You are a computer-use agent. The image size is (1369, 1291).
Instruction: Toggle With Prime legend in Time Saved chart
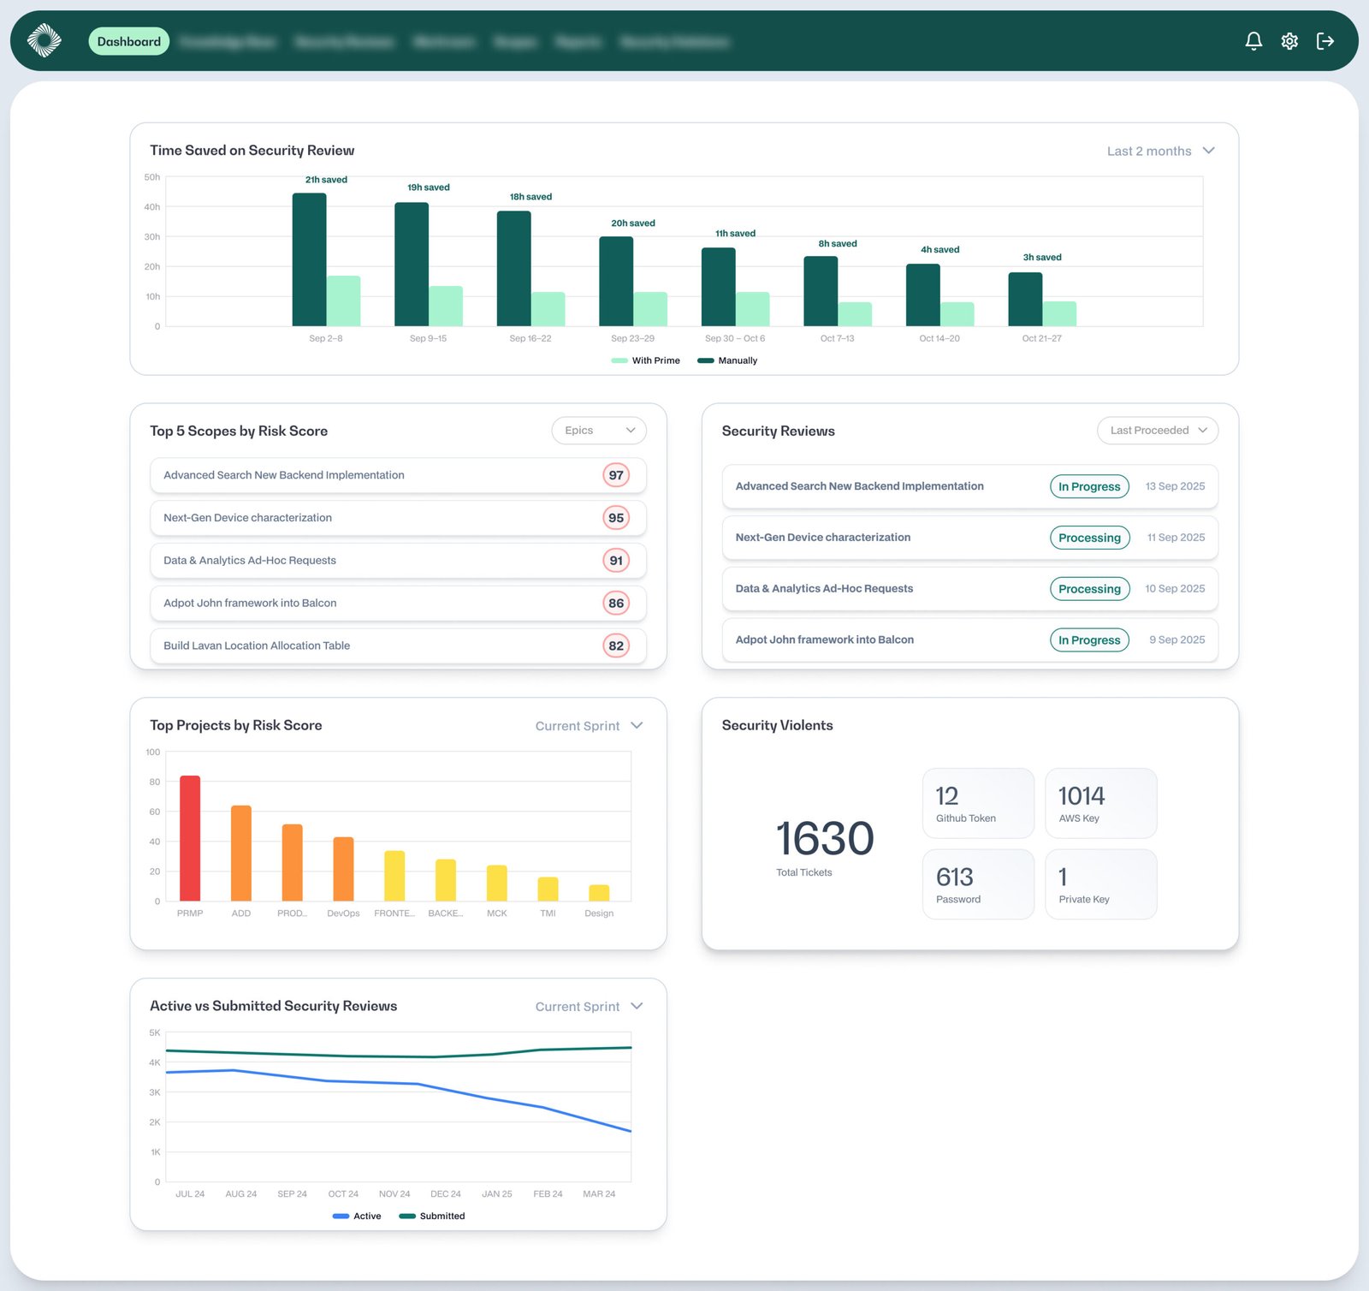645,360
